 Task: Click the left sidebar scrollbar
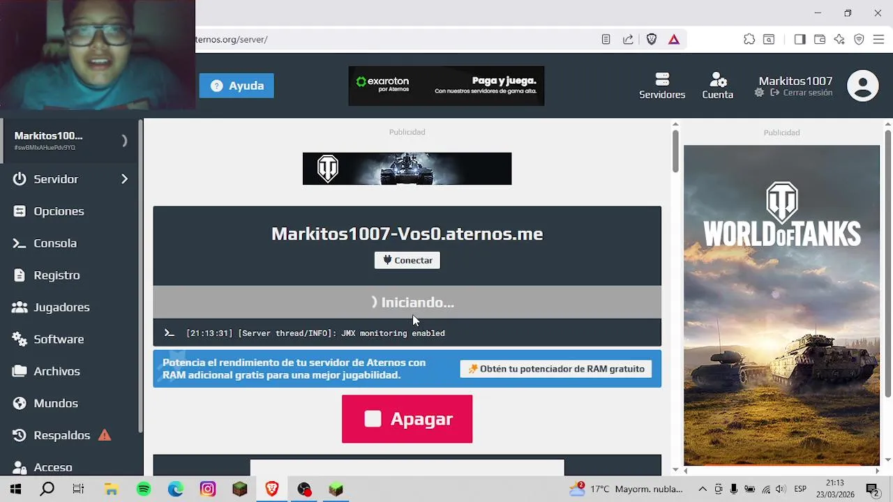tap(140, 275)
